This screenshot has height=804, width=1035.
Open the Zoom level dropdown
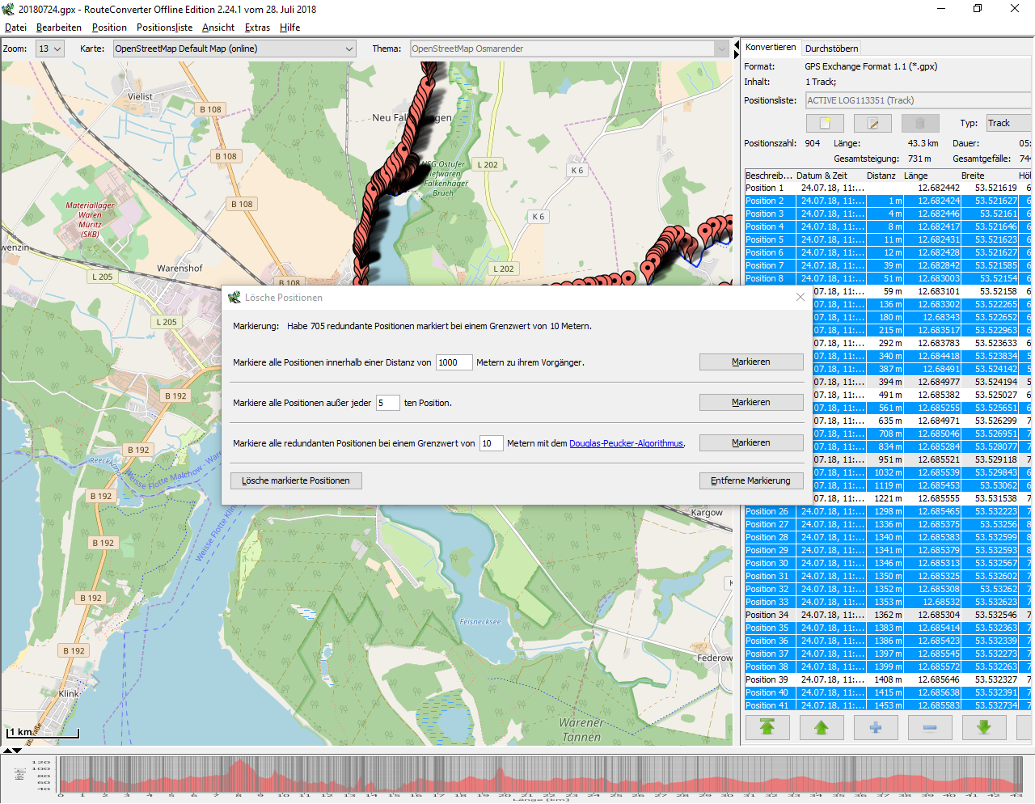(49, 49)
